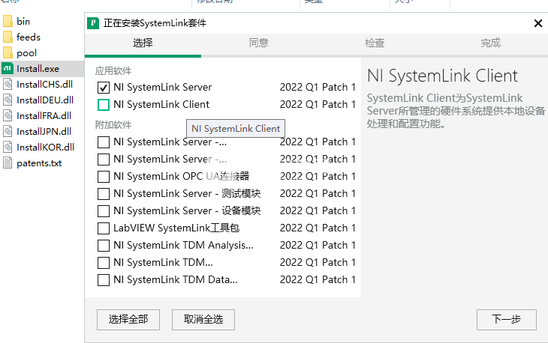
Task: Close the SystemLink installer dialog
Action: tap(538, 23)
